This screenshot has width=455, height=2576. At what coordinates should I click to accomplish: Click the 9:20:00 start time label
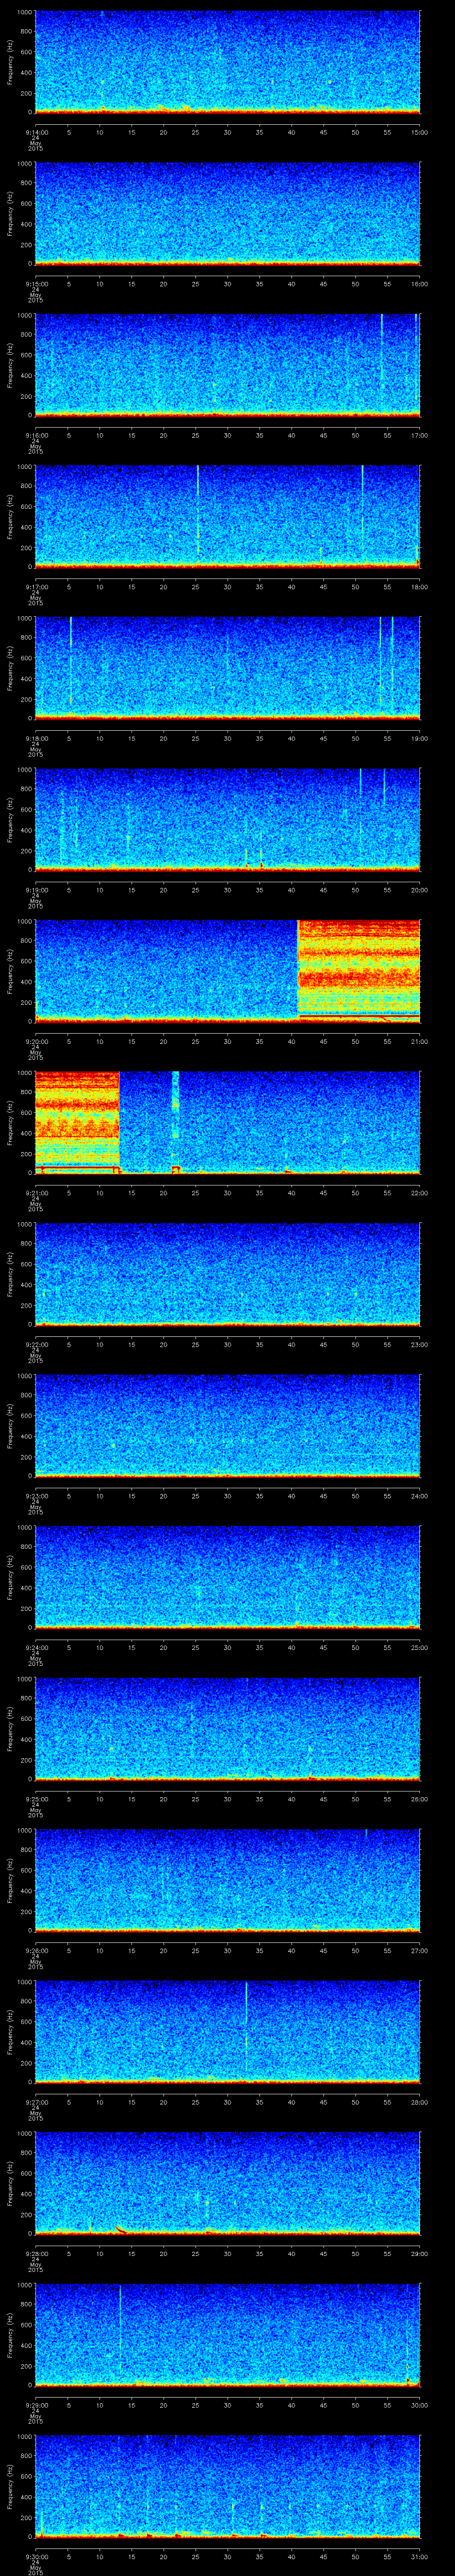36,1041
